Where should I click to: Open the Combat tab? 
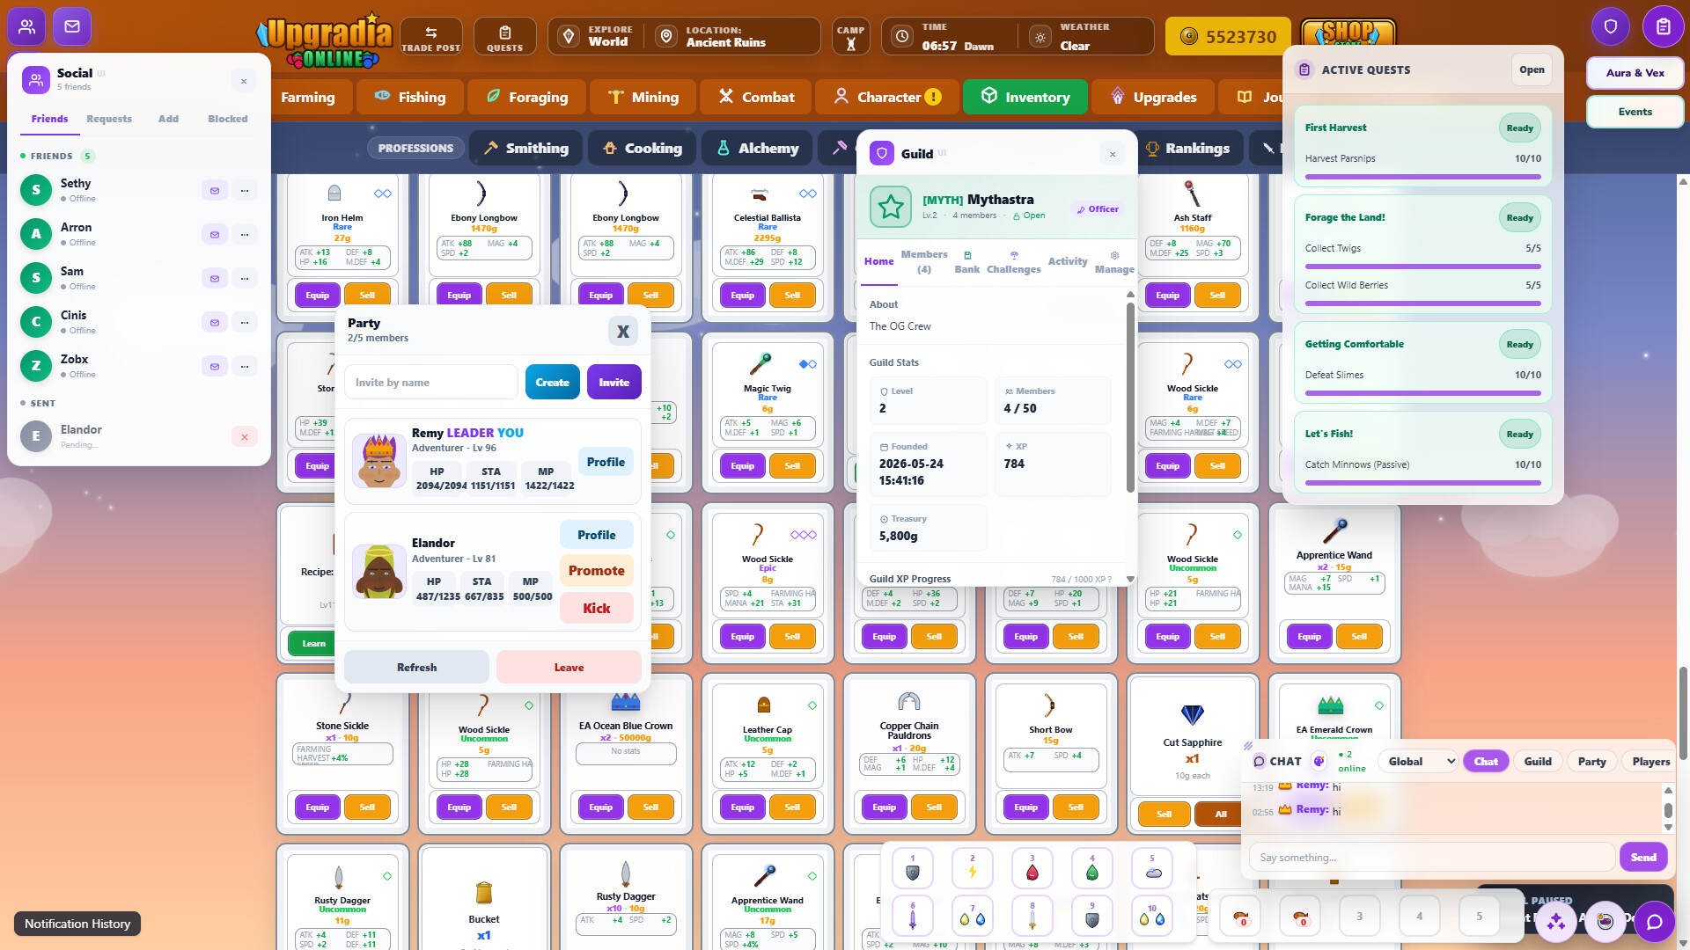point(756,97)
